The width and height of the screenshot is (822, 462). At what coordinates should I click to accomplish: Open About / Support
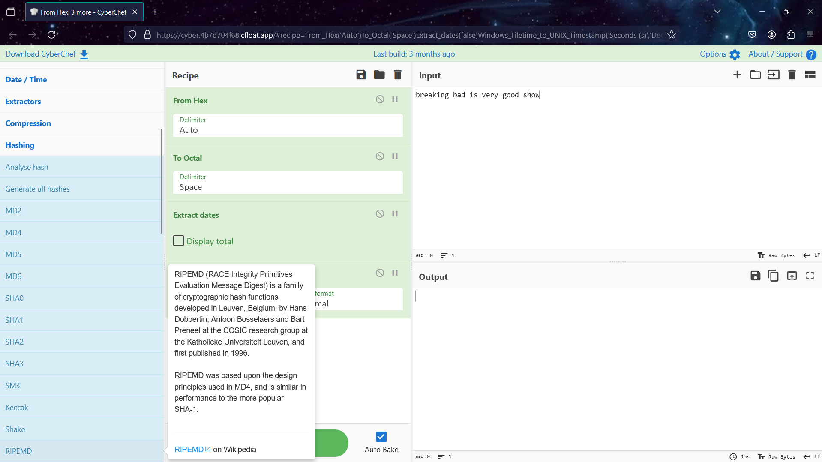pyautogui.click(x=782, y=54)
